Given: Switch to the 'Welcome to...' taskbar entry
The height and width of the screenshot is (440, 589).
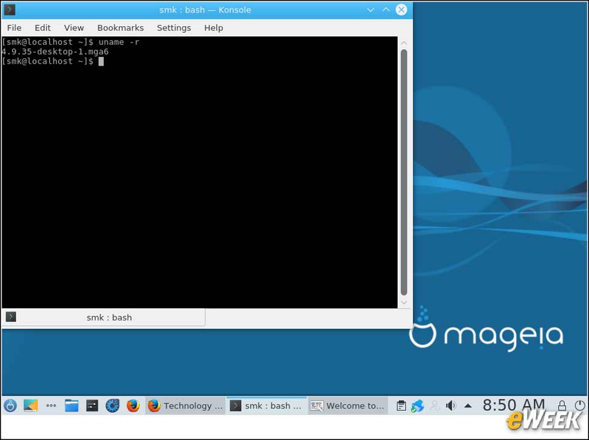Looking at the screenshot, I should pos(348,405).
